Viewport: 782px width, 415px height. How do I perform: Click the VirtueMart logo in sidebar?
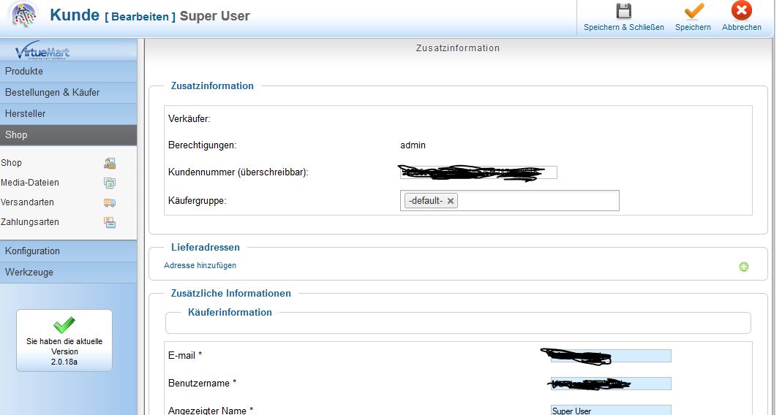coord(42,51)
